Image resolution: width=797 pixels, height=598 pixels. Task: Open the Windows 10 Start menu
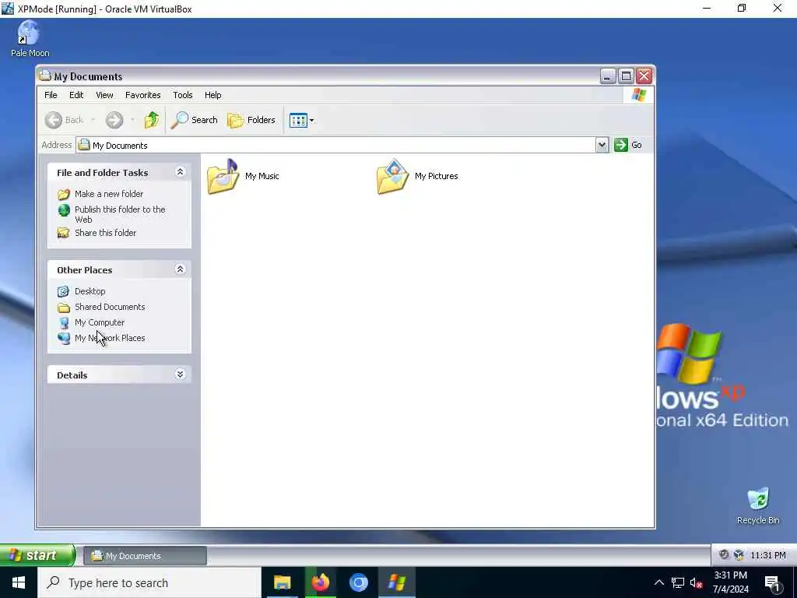(19, 582)
